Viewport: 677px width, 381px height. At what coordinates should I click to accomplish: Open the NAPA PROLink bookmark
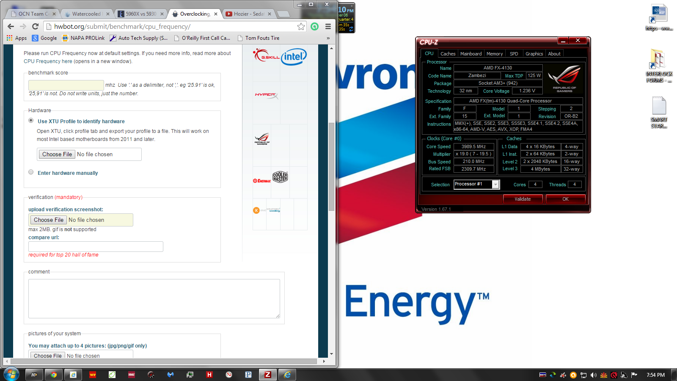pos(83,38)
